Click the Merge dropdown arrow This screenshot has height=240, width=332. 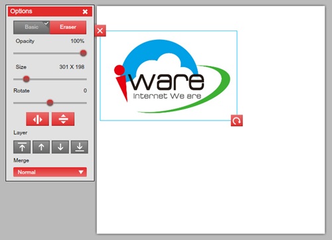point(81,172)
